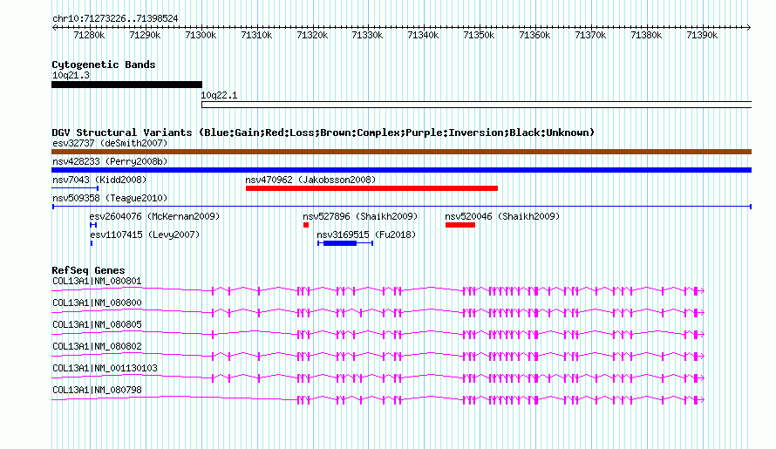This screenshot has height=449, width=776.
Task: Select the black 10q21.3 band bar
Action: coord(126,85)
